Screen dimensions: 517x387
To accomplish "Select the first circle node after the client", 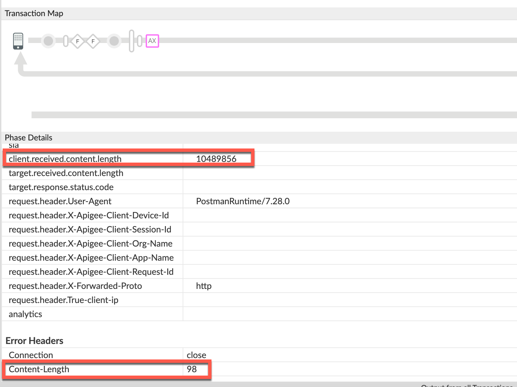I will point(48,41).
